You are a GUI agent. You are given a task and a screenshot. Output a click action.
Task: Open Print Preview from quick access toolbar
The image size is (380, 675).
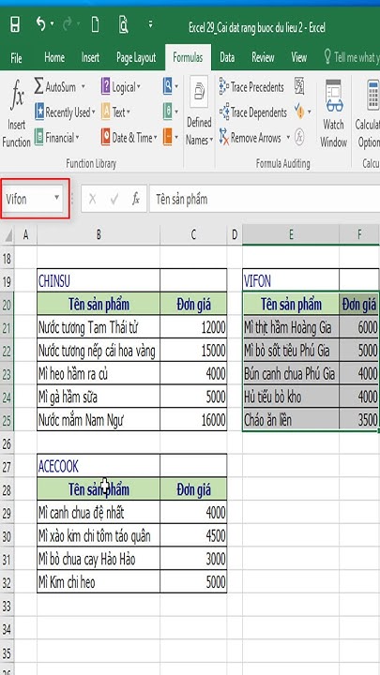[x=124, y=25]
